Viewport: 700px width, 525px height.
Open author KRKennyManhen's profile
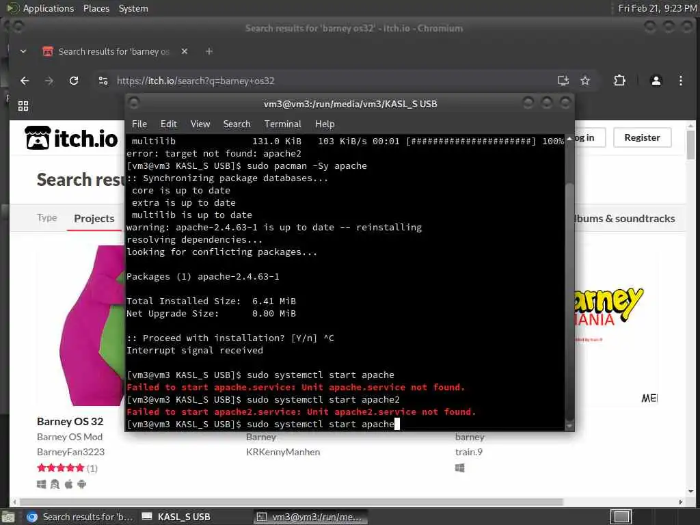pos(283,452)
